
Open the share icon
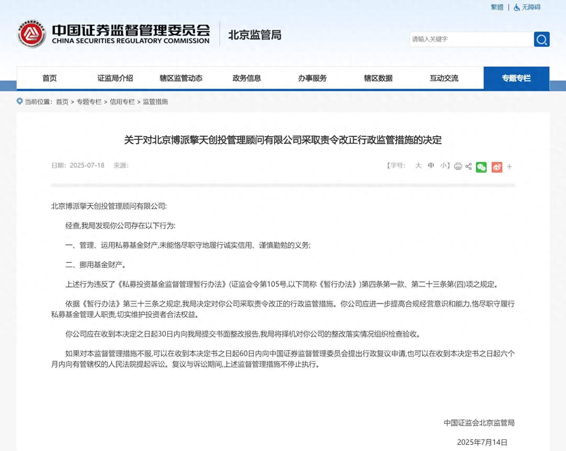pos(469,167)
